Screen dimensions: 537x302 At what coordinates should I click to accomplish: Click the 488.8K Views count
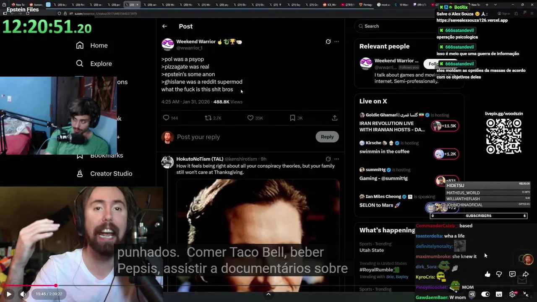click(x=228, y=102)
